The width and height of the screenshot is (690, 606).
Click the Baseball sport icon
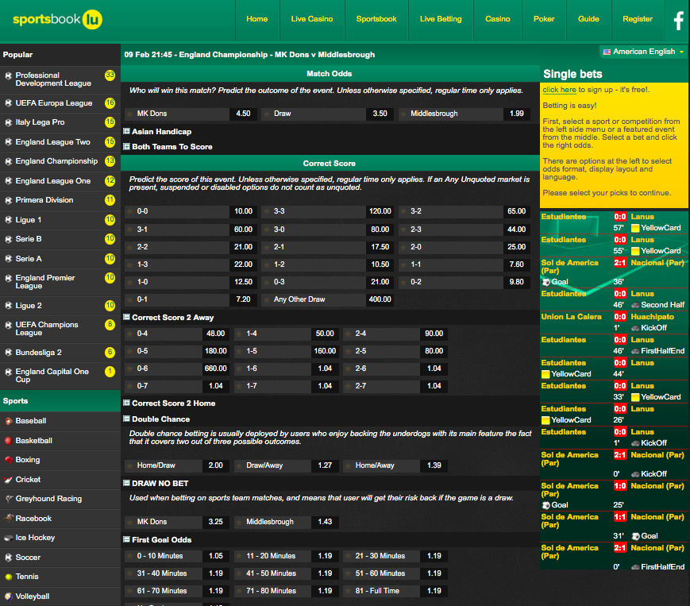pyautogui.click(x=9, y=421)
